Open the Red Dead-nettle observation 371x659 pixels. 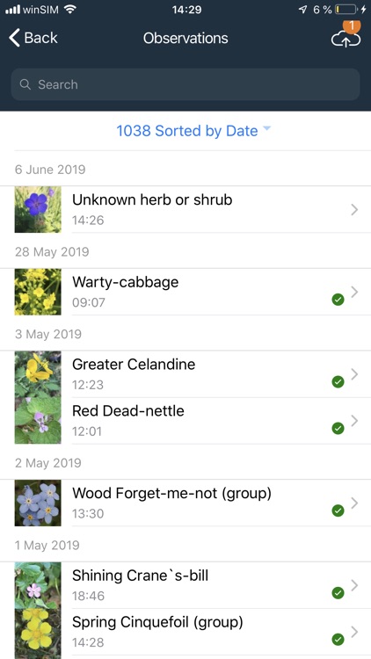(x=185, y=421)
